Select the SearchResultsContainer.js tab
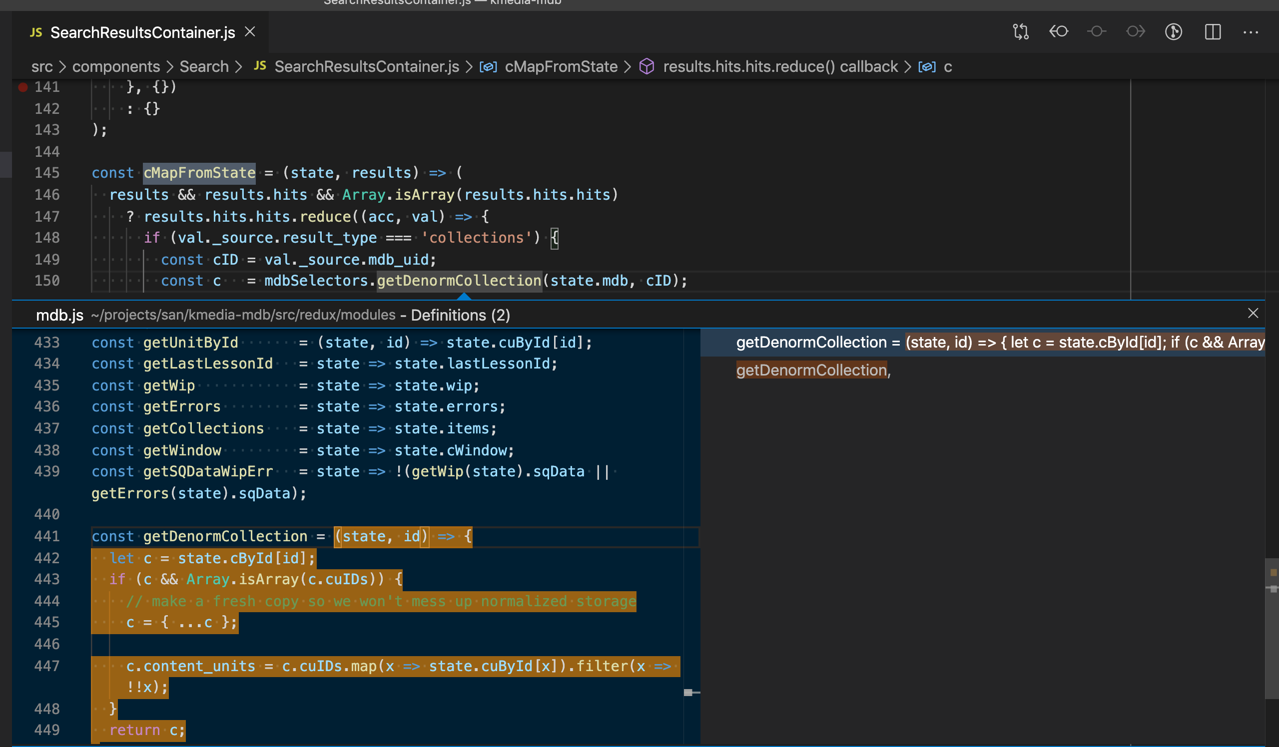Screen dimensions: 1279x747 pyautogui.click(x=142, y=32)
